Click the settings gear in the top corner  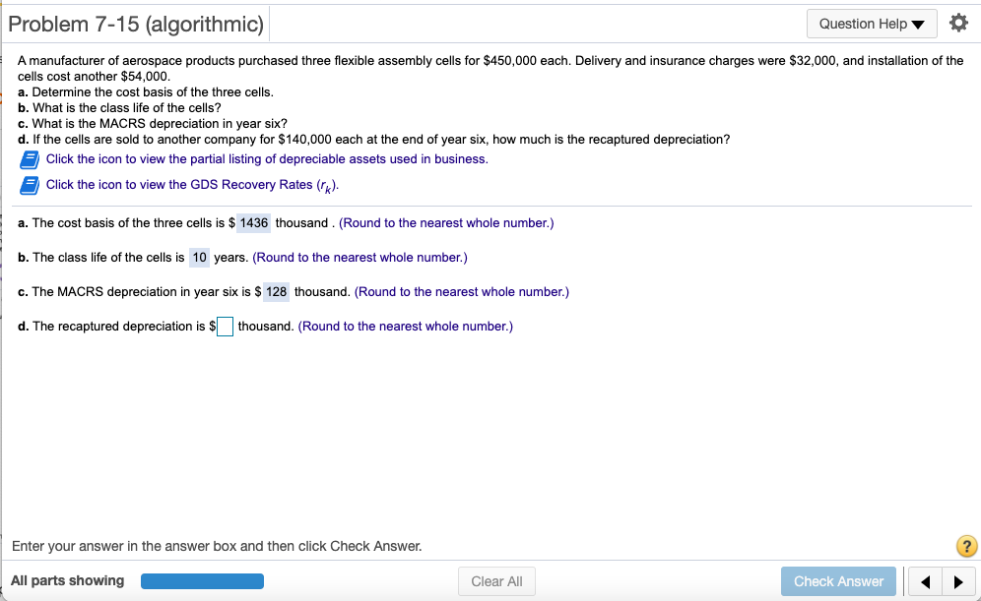[958, 23]
